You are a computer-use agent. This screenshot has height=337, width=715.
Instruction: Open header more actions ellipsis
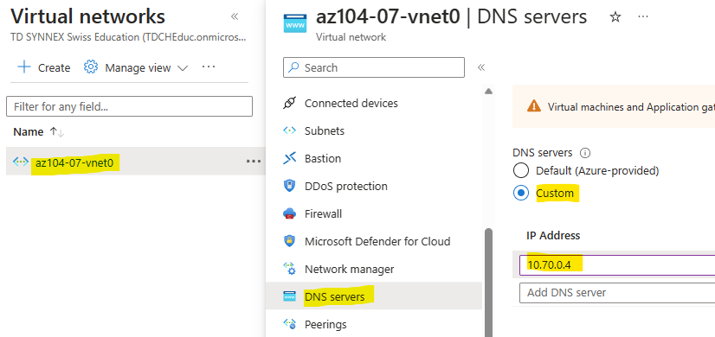643,16
